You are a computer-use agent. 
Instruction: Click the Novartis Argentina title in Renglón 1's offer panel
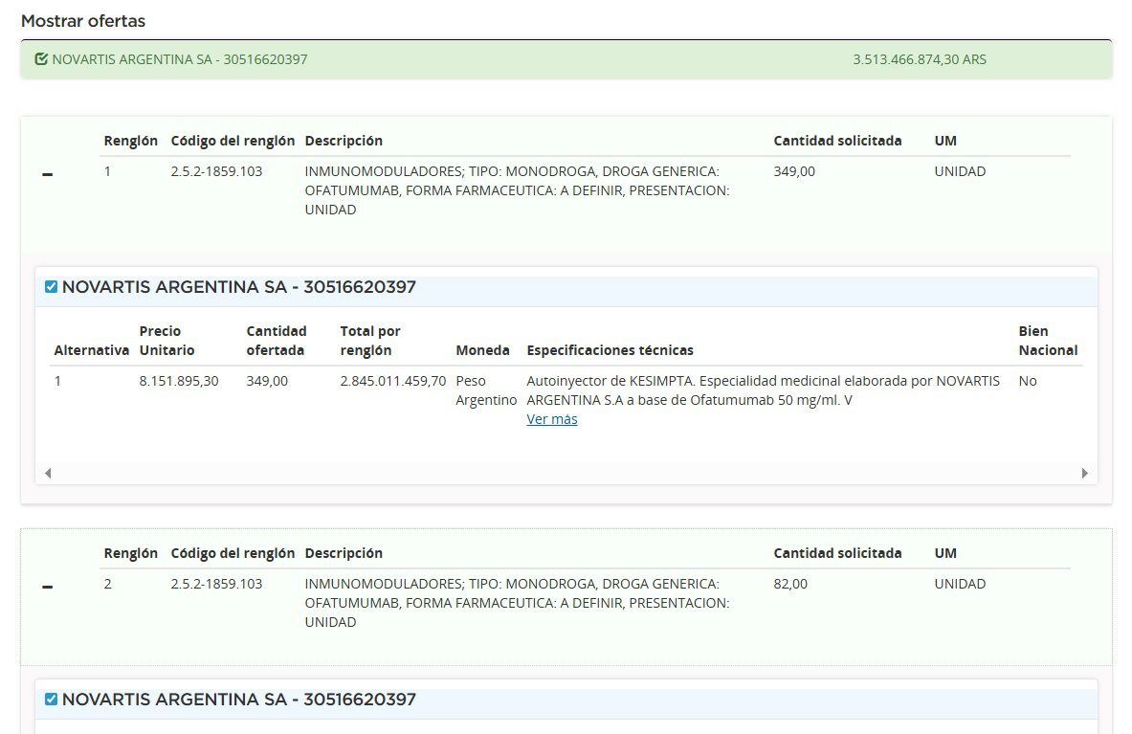point(239,287)
